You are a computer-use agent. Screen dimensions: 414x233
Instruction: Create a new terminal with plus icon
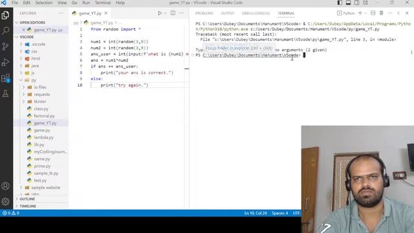tap(360, 13)
